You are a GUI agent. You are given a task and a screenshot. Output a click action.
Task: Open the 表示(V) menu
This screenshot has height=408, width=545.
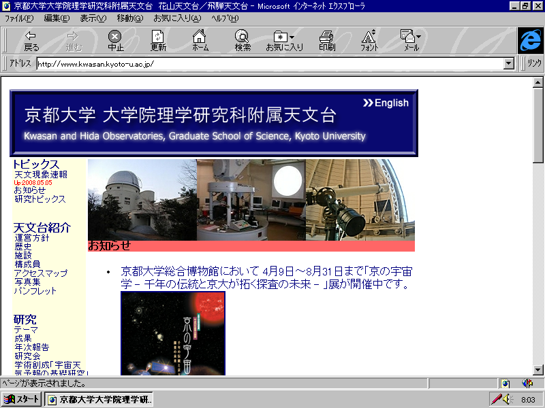coord(93,18)
